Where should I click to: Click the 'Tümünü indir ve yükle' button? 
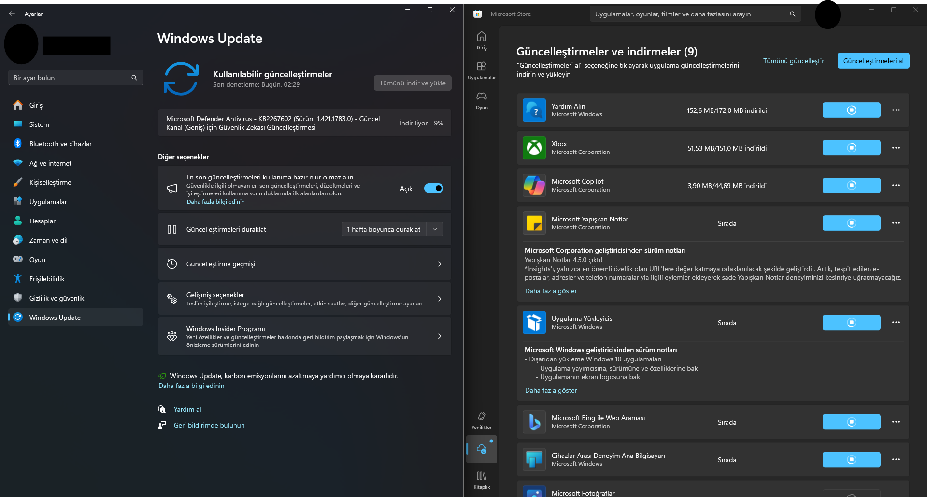413,83
